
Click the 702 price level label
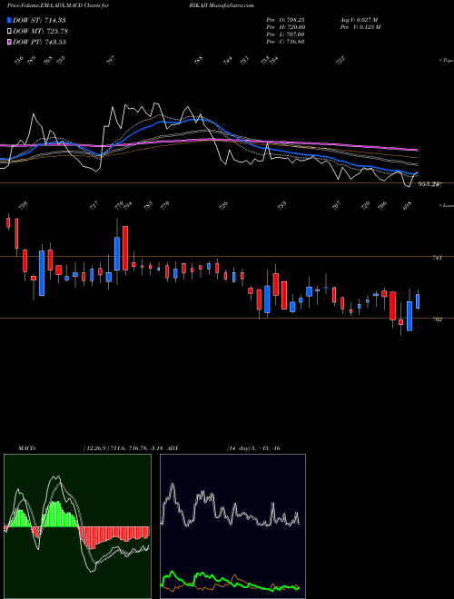pyautogui.click(x=437, y=319)
